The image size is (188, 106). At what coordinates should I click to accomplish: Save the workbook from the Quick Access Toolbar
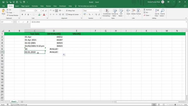3,2
